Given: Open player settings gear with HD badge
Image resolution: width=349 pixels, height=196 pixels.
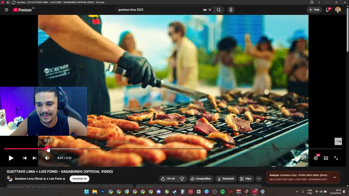Looking at the screenshot, I should pos(316,158).
